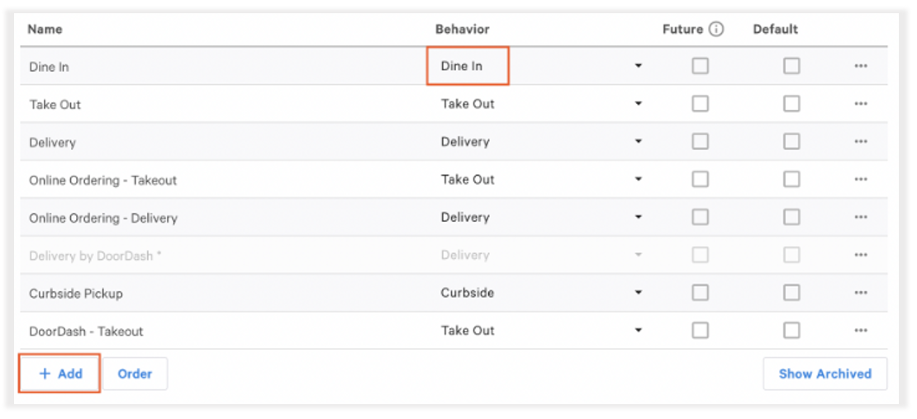Image resolution: width=917 pixels, height=419 pixels.
Task: Check Default box for DoorDash - Takeout
Action: pyautogui.click(x=791, y=331)
